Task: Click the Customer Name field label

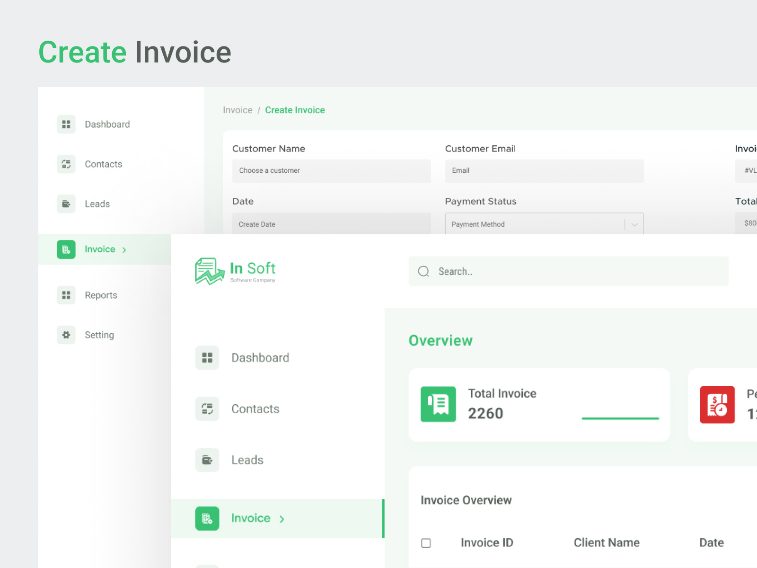Action: pos(269,149)
